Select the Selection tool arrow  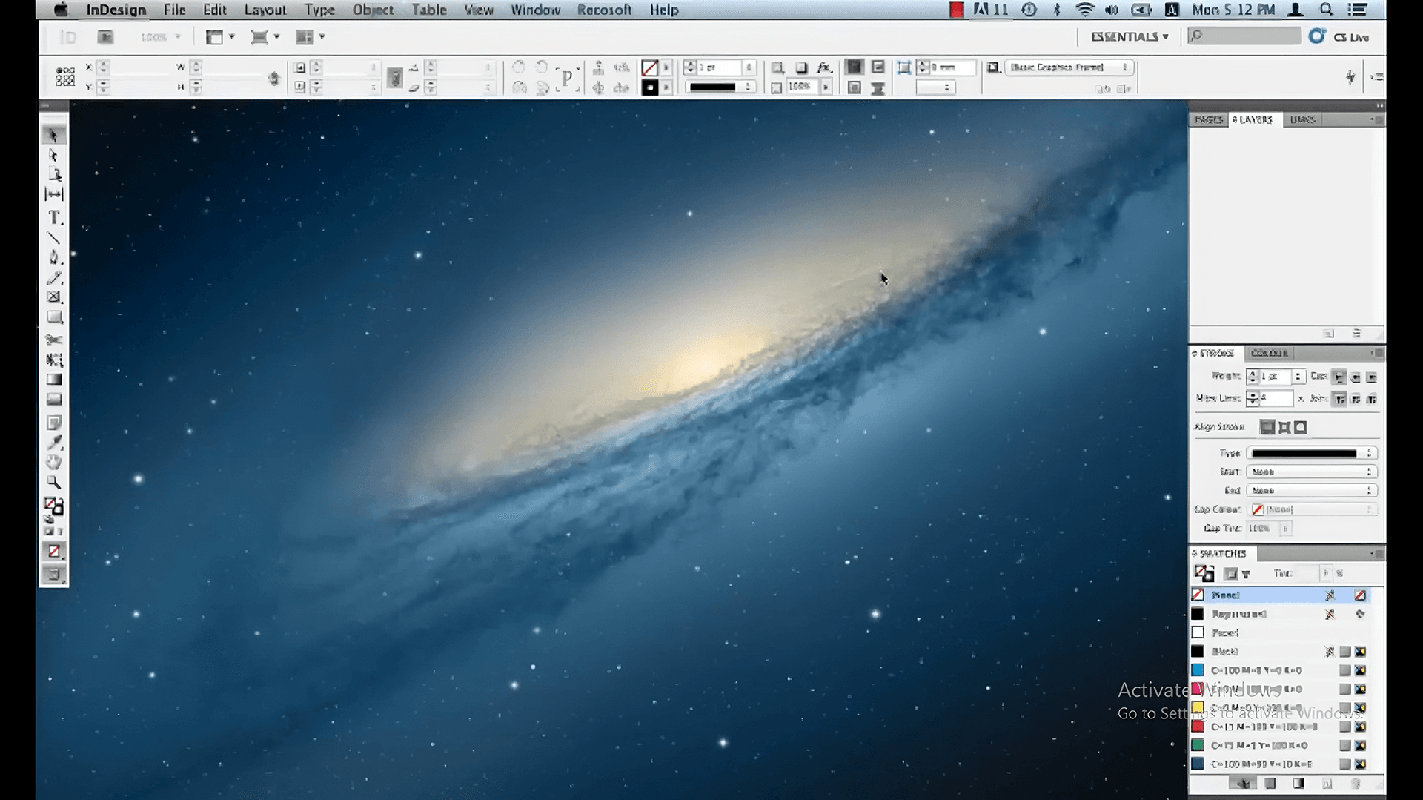53,135
